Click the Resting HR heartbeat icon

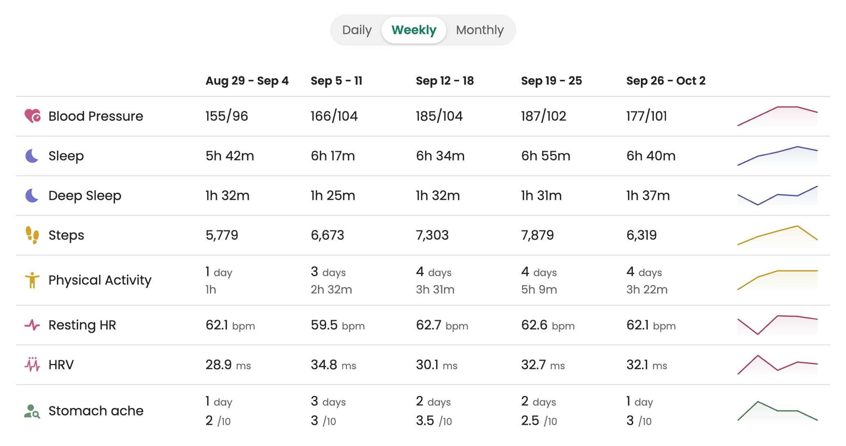coord(32,325)
